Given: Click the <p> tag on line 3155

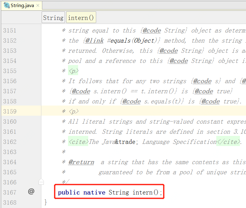Looking at the screenshot, I should [74, 71].
